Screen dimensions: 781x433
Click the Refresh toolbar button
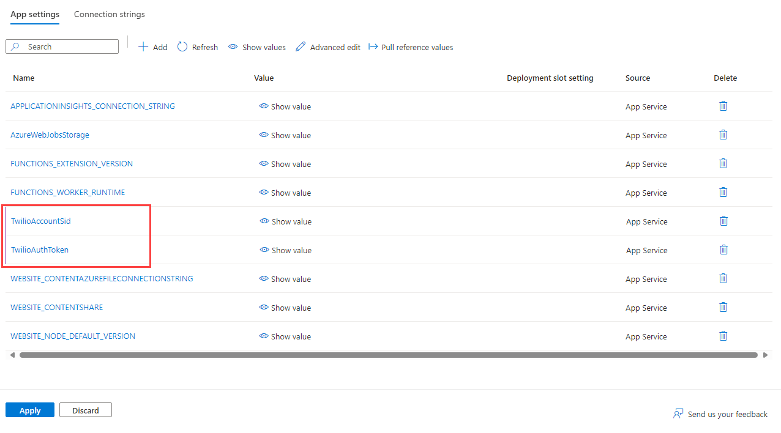coord(198,47)
